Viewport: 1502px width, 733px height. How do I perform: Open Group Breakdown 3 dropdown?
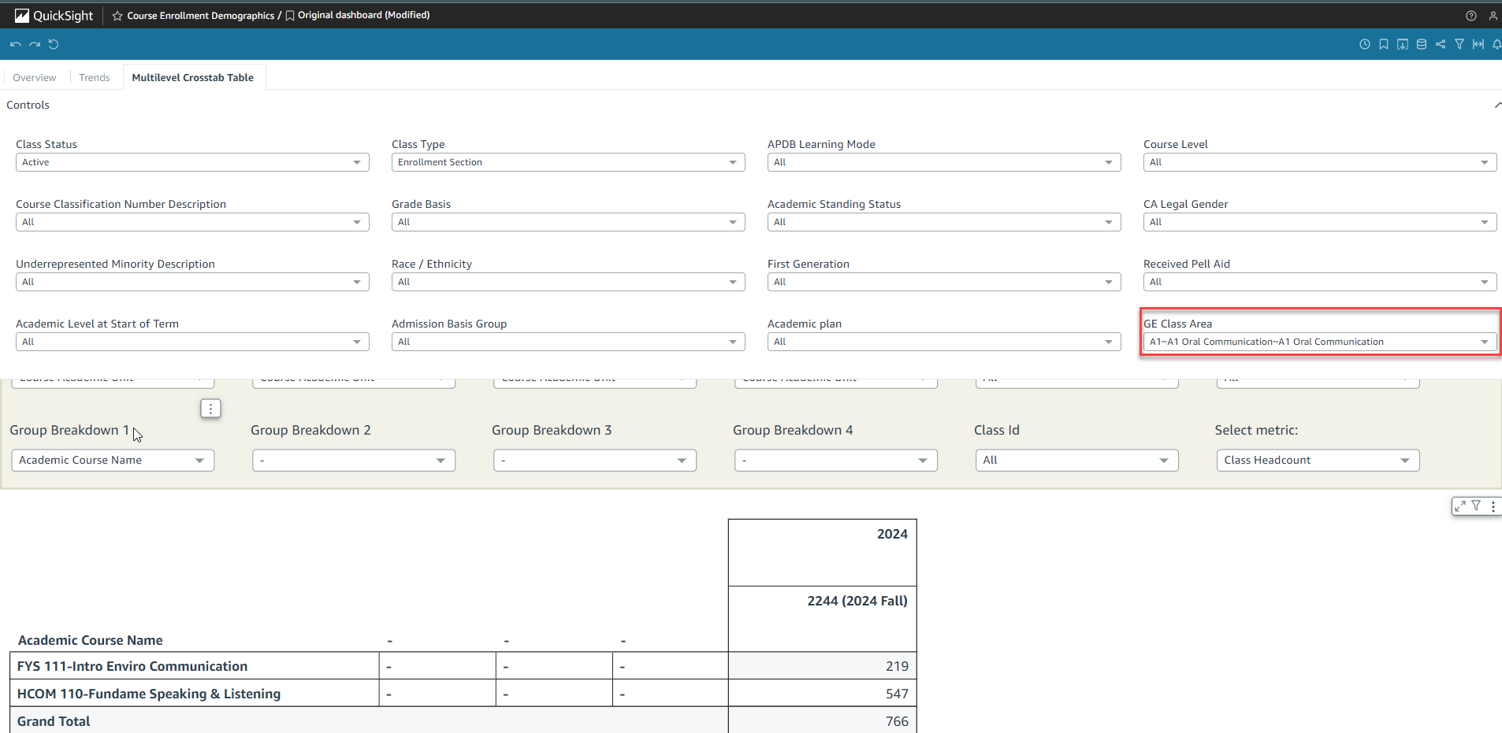point(595,461)
